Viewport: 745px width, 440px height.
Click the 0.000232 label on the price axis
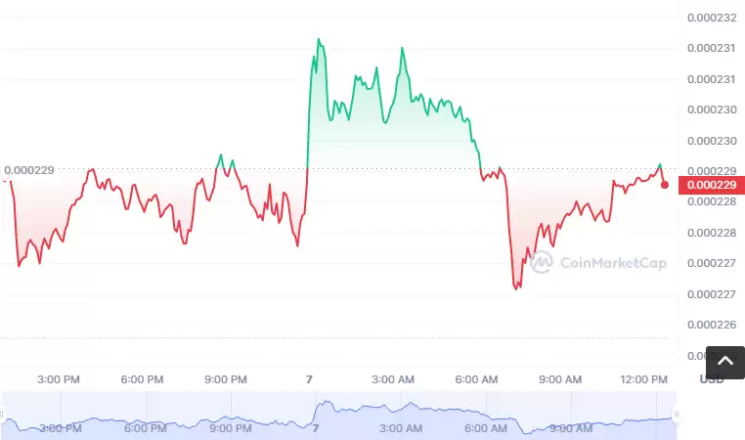pyautogui.click(x=711, y=18)
